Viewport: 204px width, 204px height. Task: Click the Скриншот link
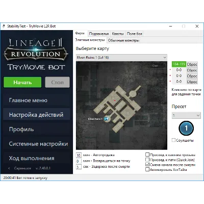(x=22, y=168)
